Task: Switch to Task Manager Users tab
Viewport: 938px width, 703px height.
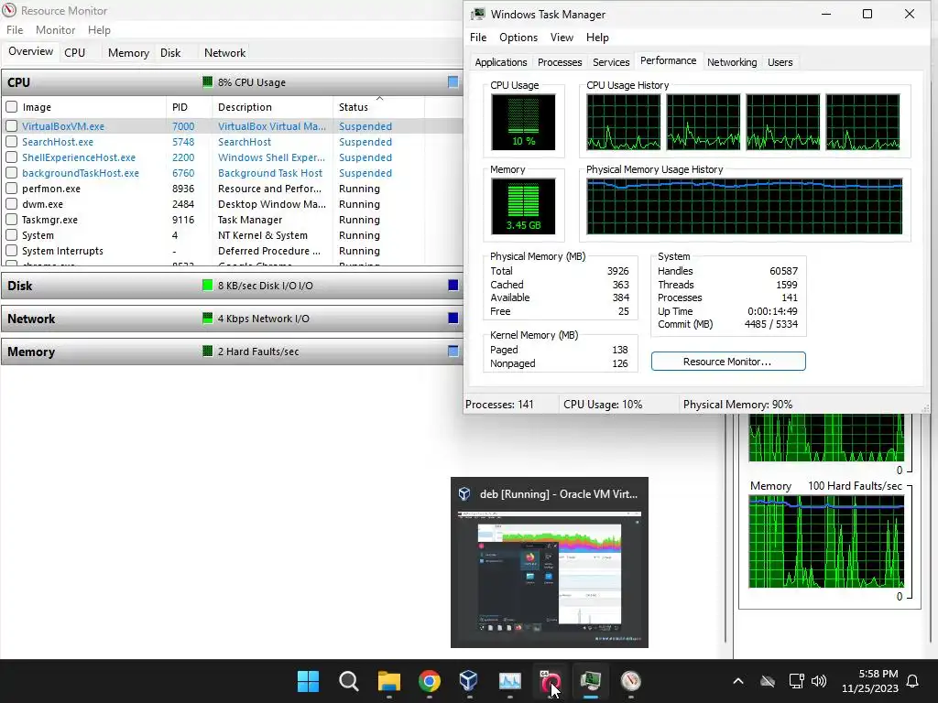Action: click(780, 62)
